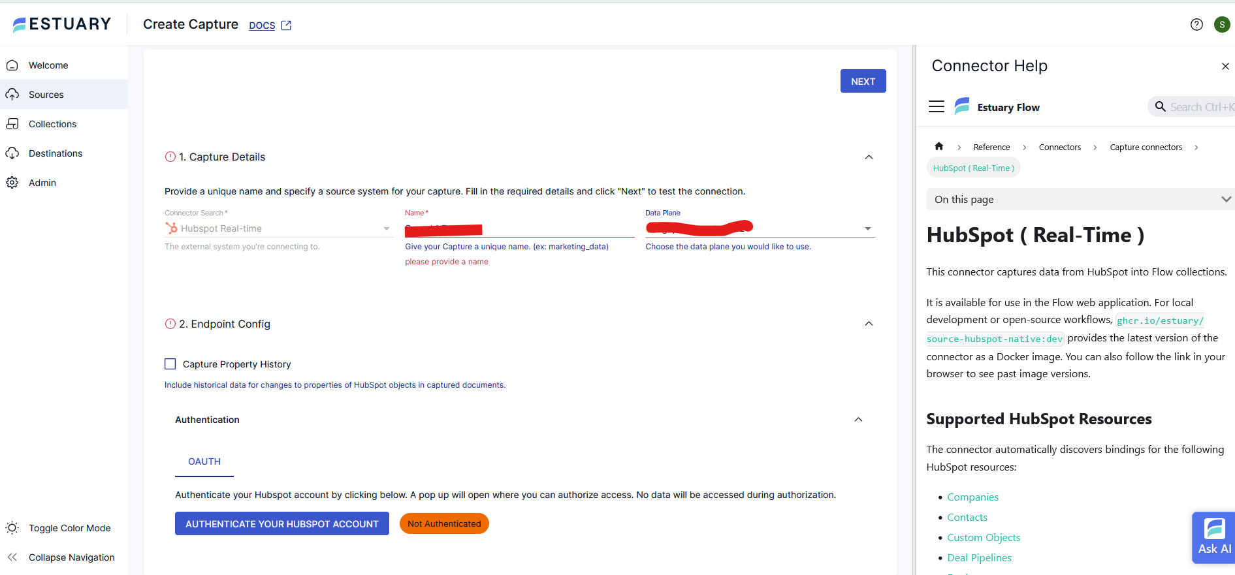Focus the capture Name input field

(519, 228)
